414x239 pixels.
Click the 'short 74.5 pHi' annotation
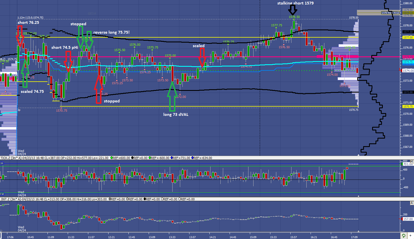65,47
